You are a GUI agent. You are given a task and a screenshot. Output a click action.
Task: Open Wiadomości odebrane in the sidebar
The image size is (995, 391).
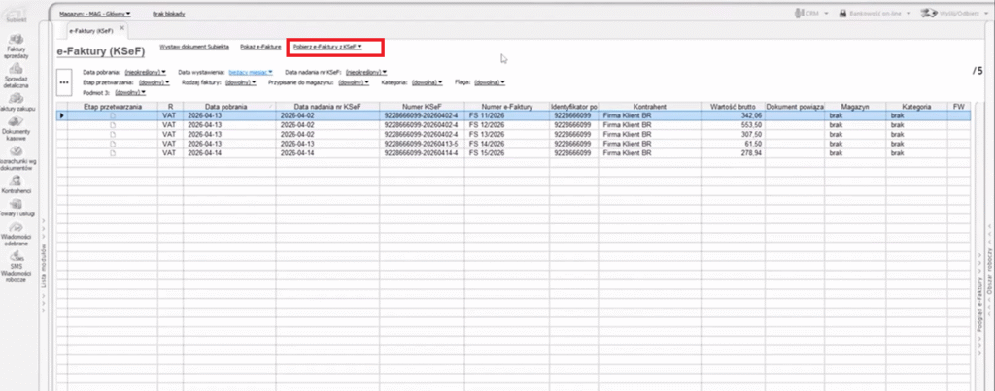(x=16, y=236)
